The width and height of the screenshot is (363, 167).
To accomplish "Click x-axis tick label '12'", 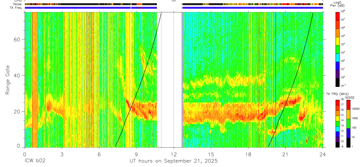I will tap(174, 154).
